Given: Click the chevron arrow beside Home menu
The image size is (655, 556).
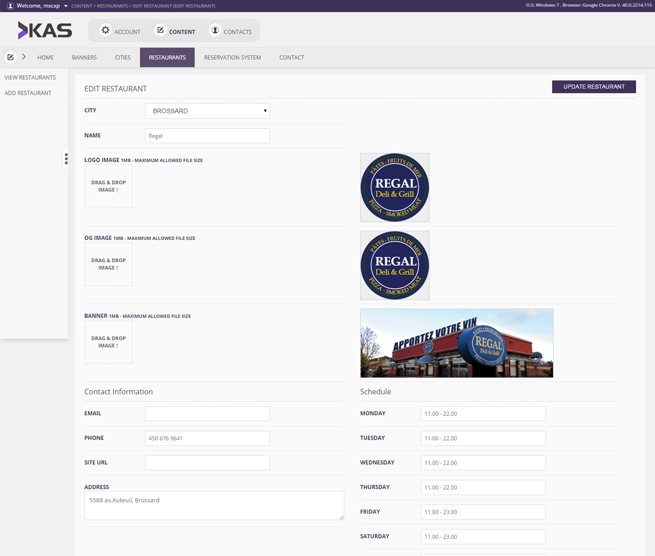Looking at the screenshot, I should point(24,57).
